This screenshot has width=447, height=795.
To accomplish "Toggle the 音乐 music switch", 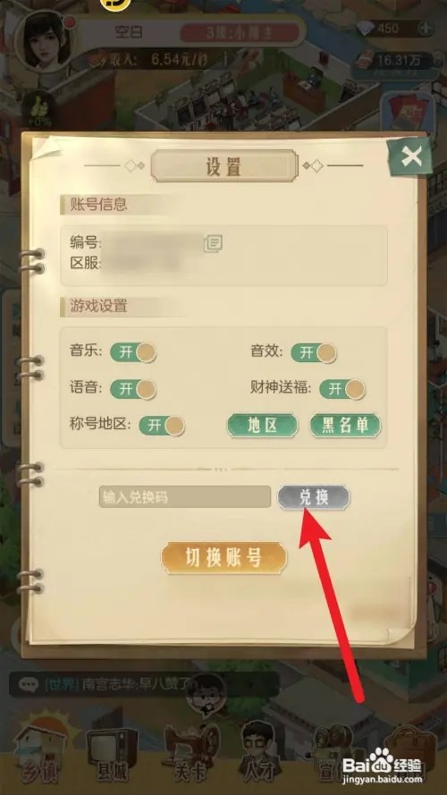I will (133, 352).
